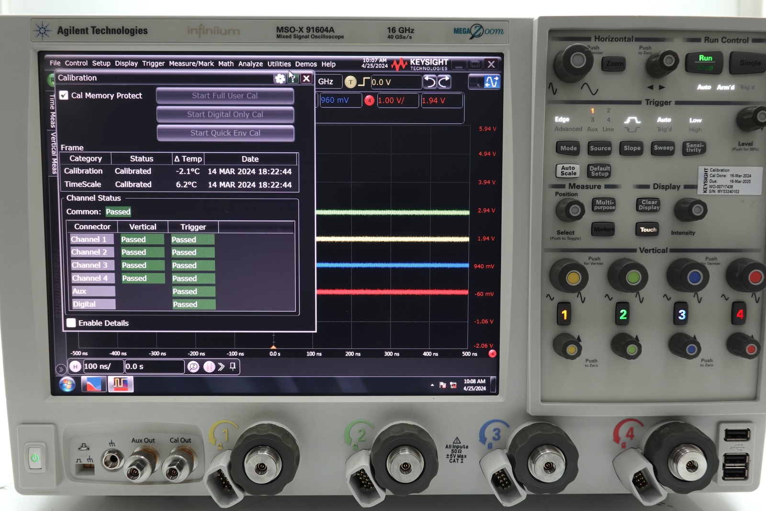Open the square-wave oscilloscope app in taskbar

120,384
